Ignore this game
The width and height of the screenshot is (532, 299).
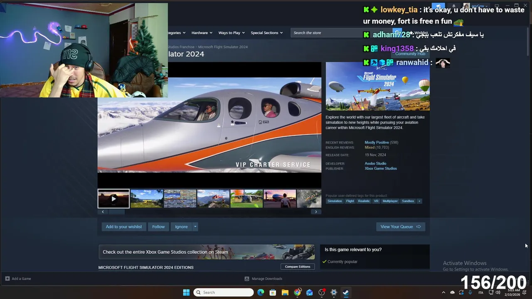(x=181, y=227)
